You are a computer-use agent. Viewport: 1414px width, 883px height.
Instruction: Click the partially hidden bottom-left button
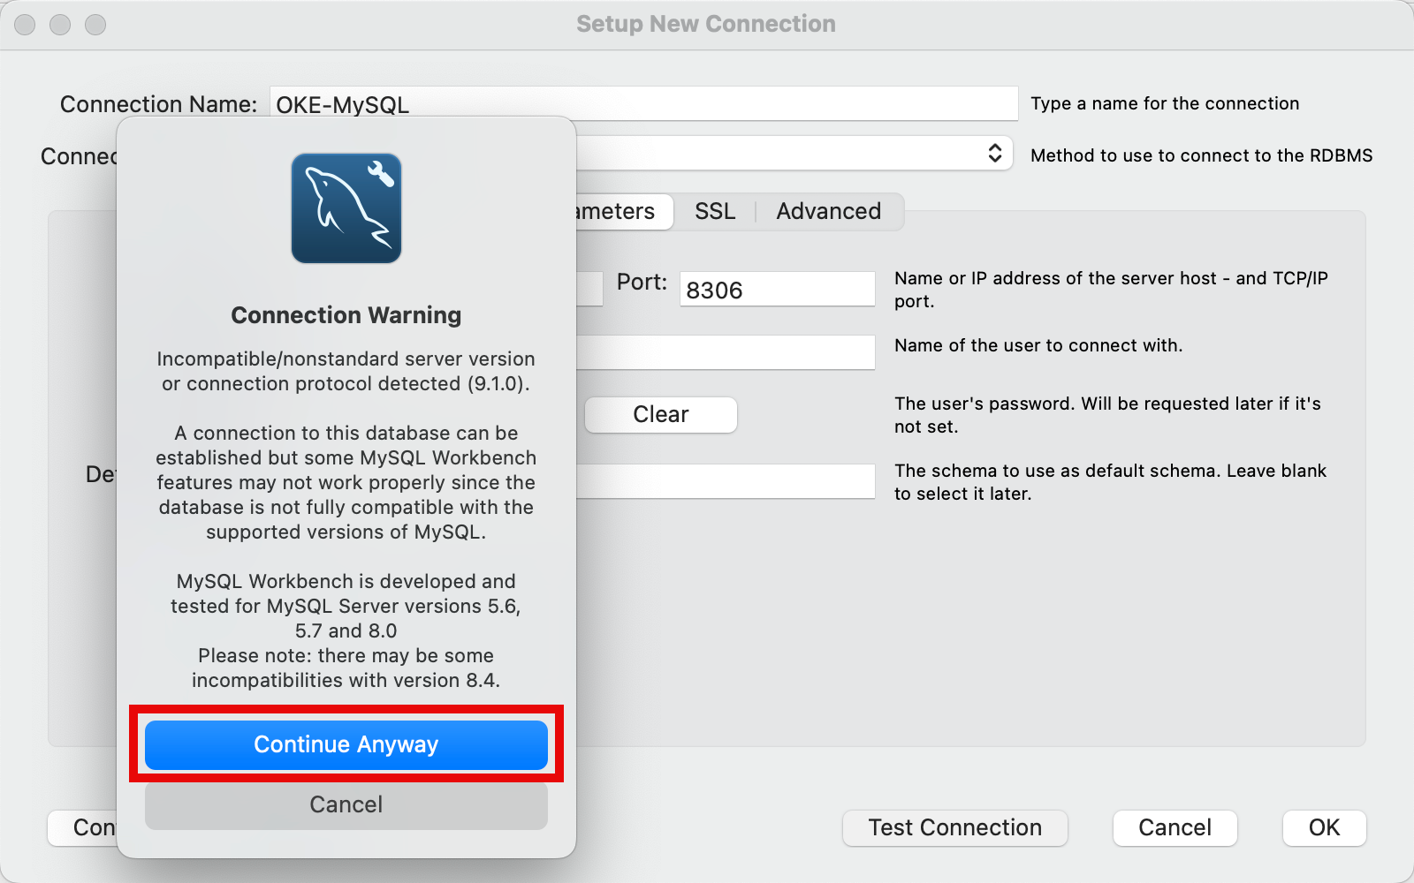pyautogui.click(x=82, y=827)
